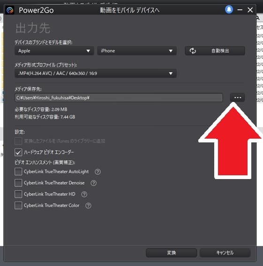Enable CyberLink TrueTheater HD
The width and height of the screenshot is (263, 266).
(x=18, y=194)
